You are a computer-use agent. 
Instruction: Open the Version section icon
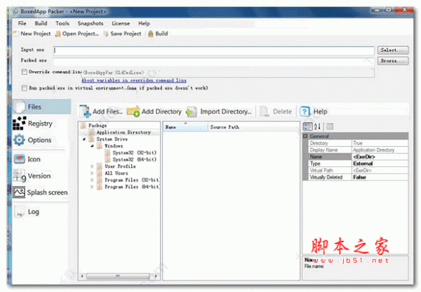pyautogui.click(x=20, y=175)
